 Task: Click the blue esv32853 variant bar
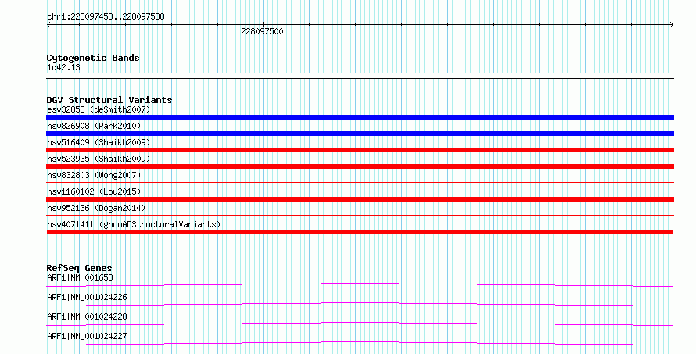pos(360,117)
